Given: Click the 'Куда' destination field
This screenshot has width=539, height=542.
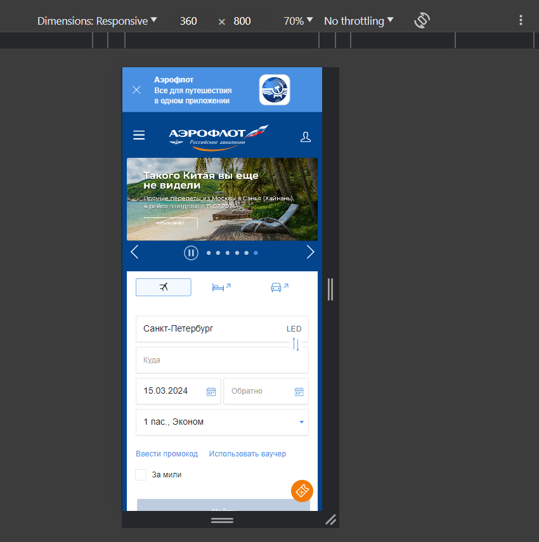Looking at the screenshot, I should pyautogui.click(x=222, y=360).
